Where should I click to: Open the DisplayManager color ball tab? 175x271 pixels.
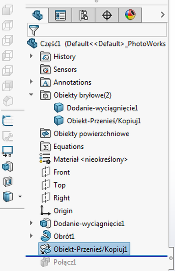coord(130,15)
